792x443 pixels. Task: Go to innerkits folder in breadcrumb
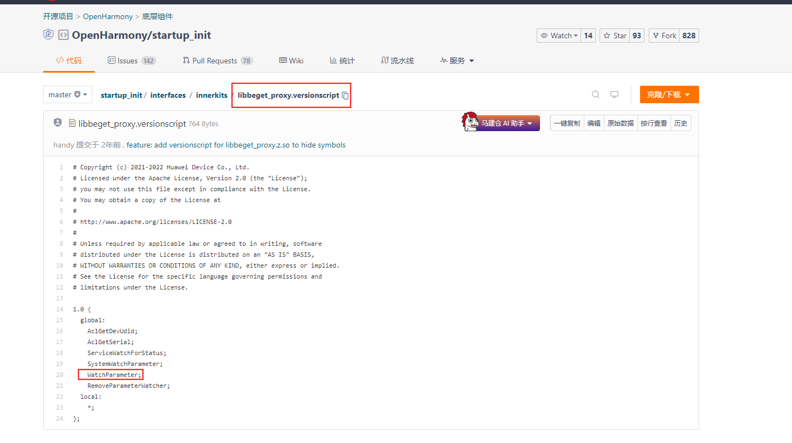(x=212, y=95)
